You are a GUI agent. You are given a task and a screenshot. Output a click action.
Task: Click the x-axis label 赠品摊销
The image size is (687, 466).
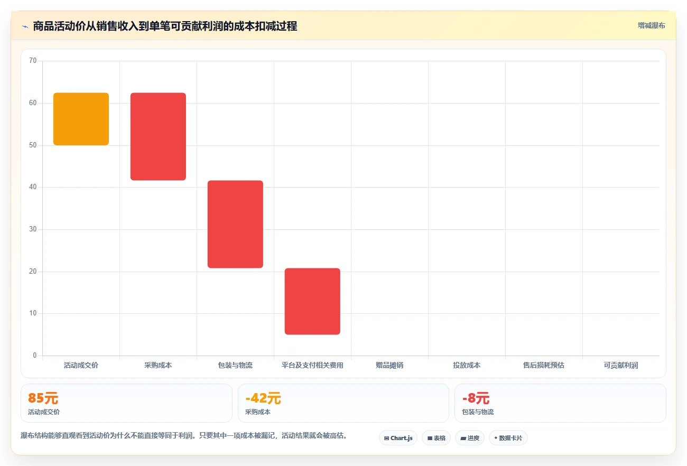tap(389, 365)
